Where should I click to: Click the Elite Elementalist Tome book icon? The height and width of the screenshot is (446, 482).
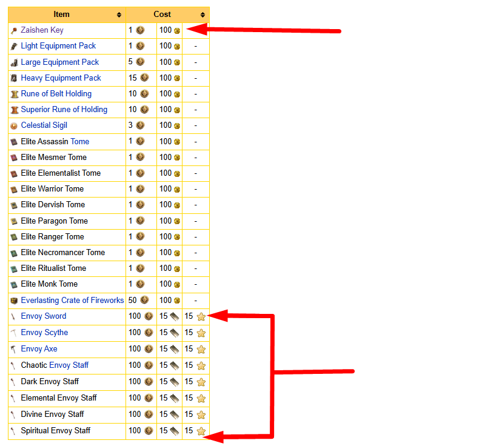pyautogui.click(x=14, y=174)
